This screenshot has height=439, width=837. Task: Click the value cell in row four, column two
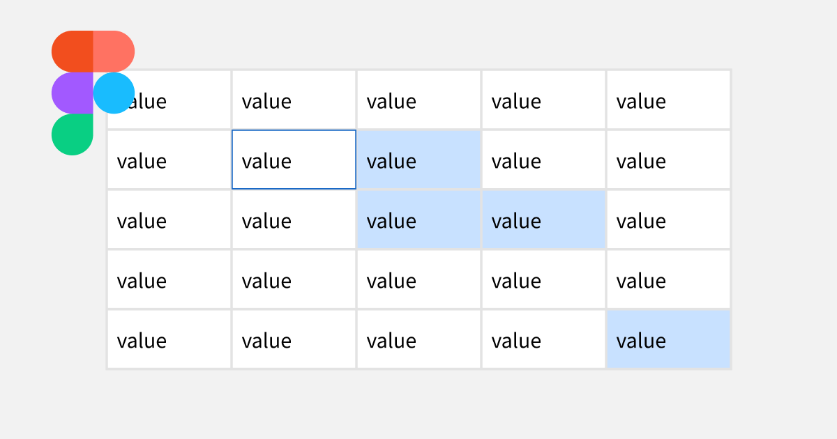293,279
